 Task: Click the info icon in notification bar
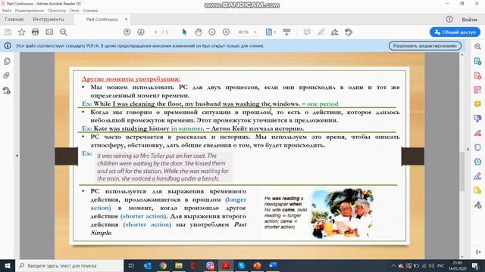click(8, 46)
